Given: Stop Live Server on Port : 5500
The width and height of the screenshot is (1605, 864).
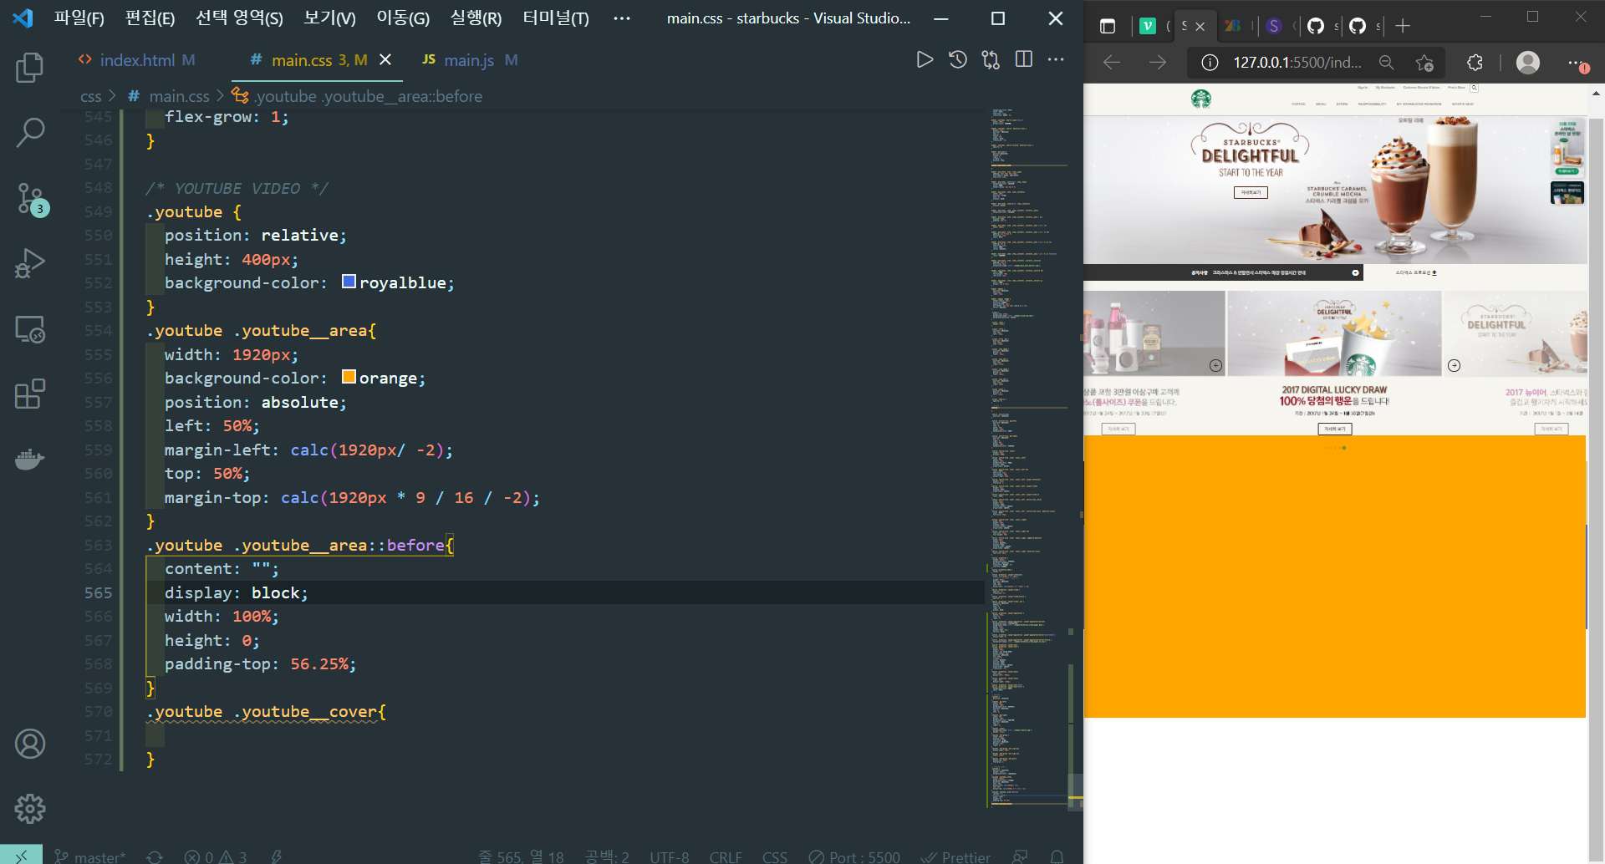Looking at the screenshot, I should point(854,856).
